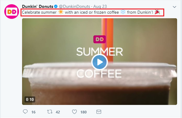Click the Dunkin' Donuts profile avatar

pos(12,12)
